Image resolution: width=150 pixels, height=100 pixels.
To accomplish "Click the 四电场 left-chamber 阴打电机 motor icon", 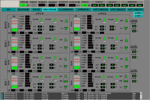I will pyautogui.click(x=42, y=20).
